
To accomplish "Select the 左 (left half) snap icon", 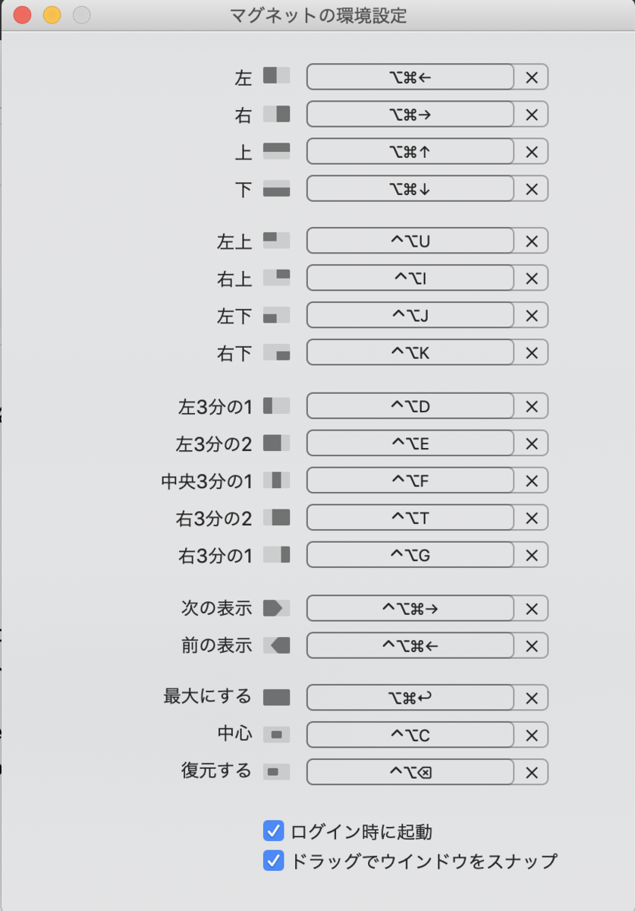I will [x=276, y=76].
